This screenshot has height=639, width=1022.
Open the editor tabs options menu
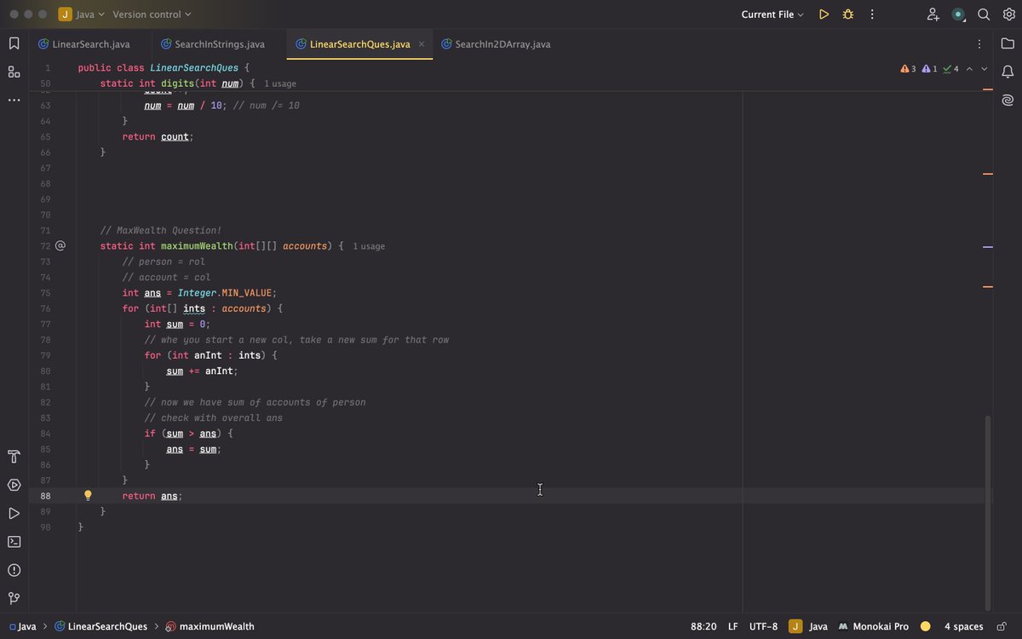(979, 43)
